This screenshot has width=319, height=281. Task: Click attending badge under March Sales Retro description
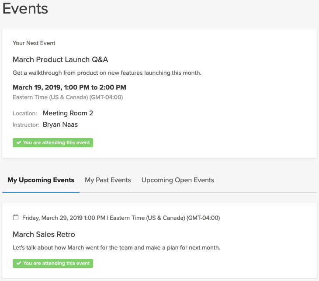click(53, 263)
